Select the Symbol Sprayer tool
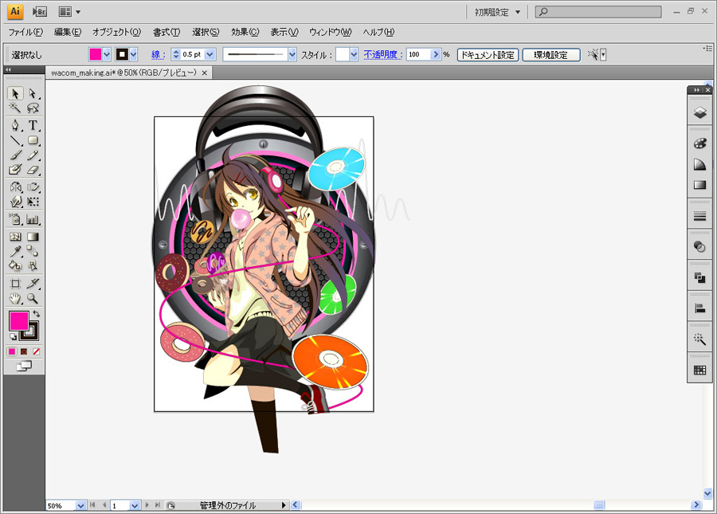The height and width of the screenshot is (514, 717). click(15, 219)
